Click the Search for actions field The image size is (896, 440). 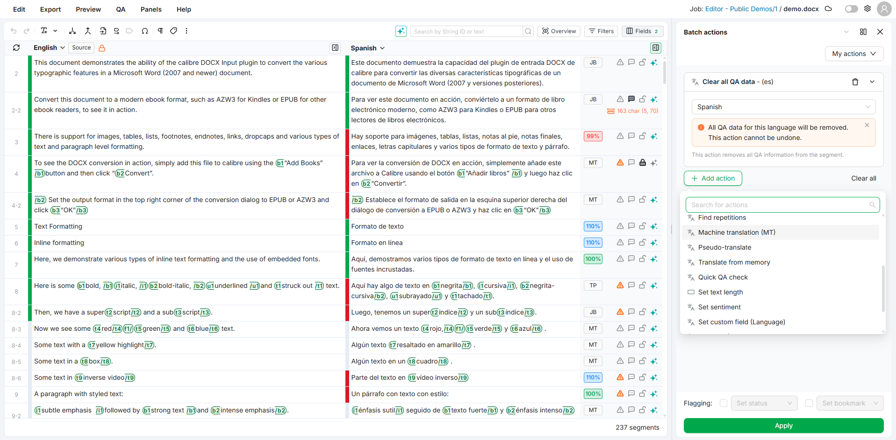tap(778, 205)
